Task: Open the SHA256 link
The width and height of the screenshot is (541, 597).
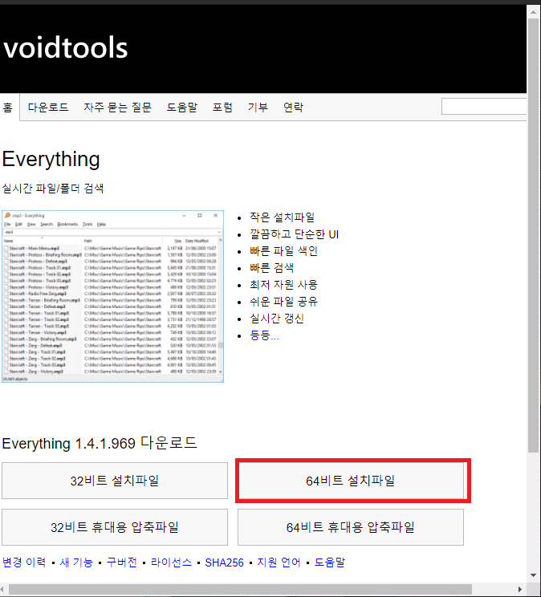Action: click(x=224, y=562)
